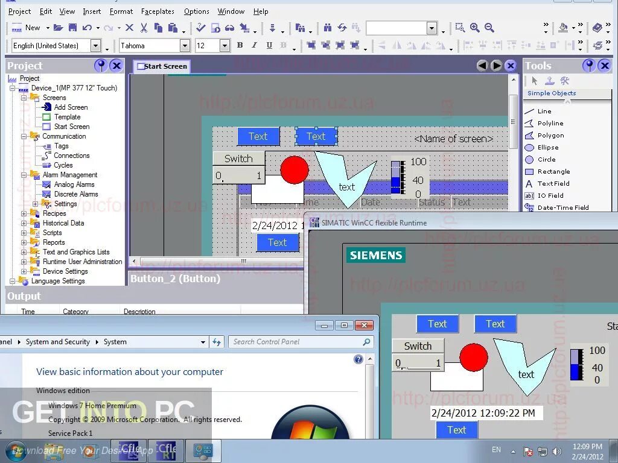Click selected Text button in editor
The height and width of the screenshot is (463, 618).
(316, 136)
